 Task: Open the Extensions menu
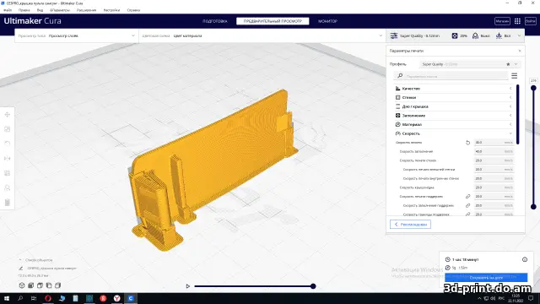pos(86,10)
